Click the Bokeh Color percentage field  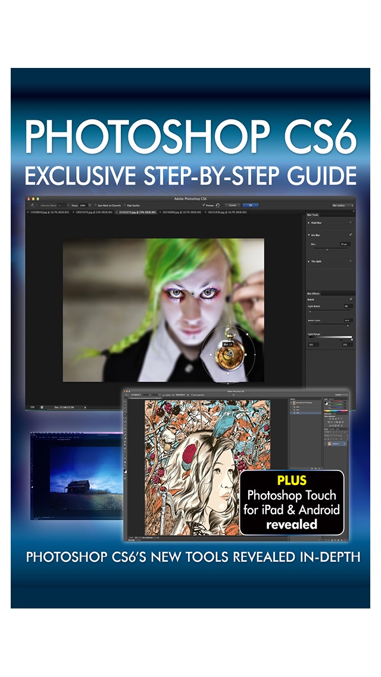(x=348, y=321)
